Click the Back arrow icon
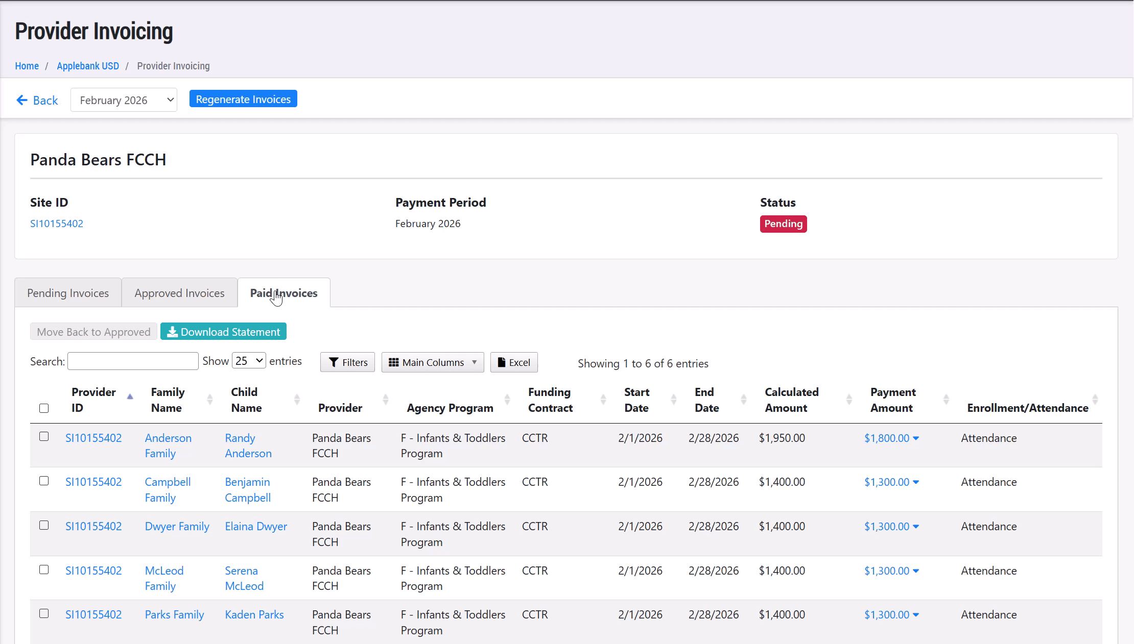Image resolution: width=1134 pixels, height=644 pixels. tap(21, 100)
